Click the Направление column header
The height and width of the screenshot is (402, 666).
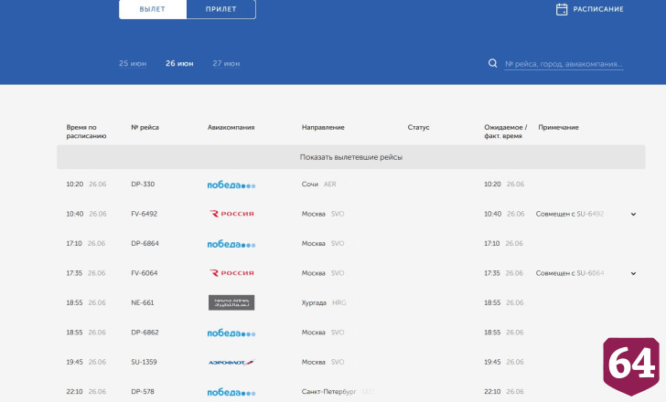point(323,127)
